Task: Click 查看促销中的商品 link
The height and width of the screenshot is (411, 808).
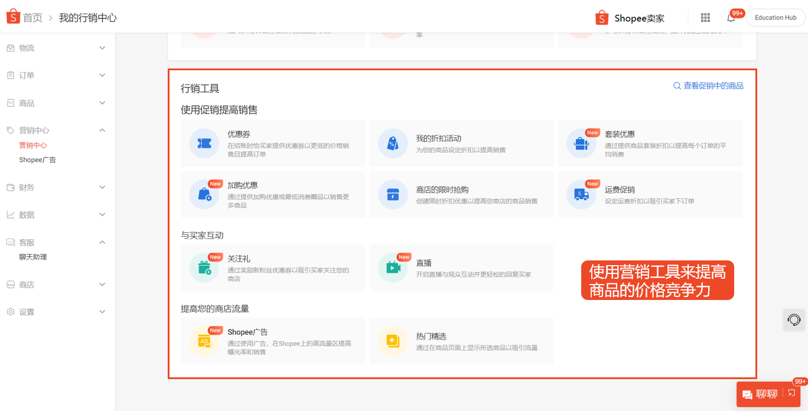Action: pos(713,86)
